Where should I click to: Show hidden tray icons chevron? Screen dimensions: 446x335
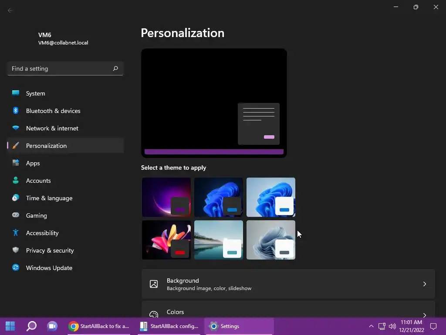371,326
